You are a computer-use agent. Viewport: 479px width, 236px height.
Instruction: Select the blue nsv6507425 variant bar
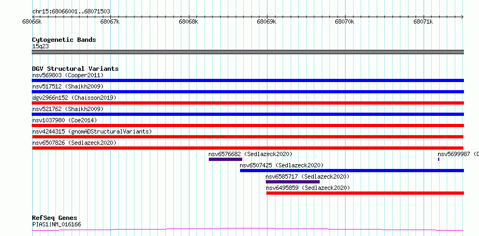pyautogui.click(x=352, y=171)
